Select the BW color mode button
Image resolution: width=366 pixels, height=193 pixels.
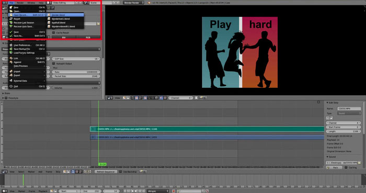(64, 37)
